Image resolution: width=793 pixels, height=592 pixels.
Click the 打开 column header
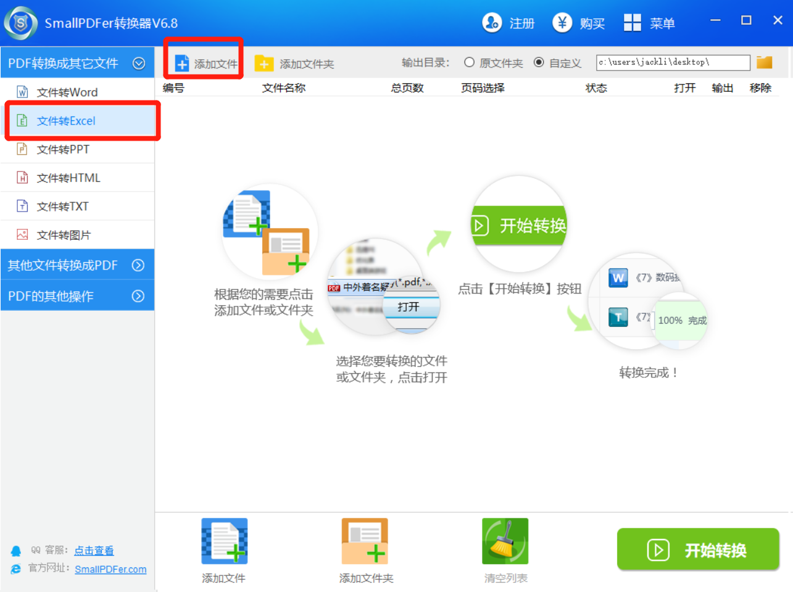pyautogui.click(x=685, y=88)
